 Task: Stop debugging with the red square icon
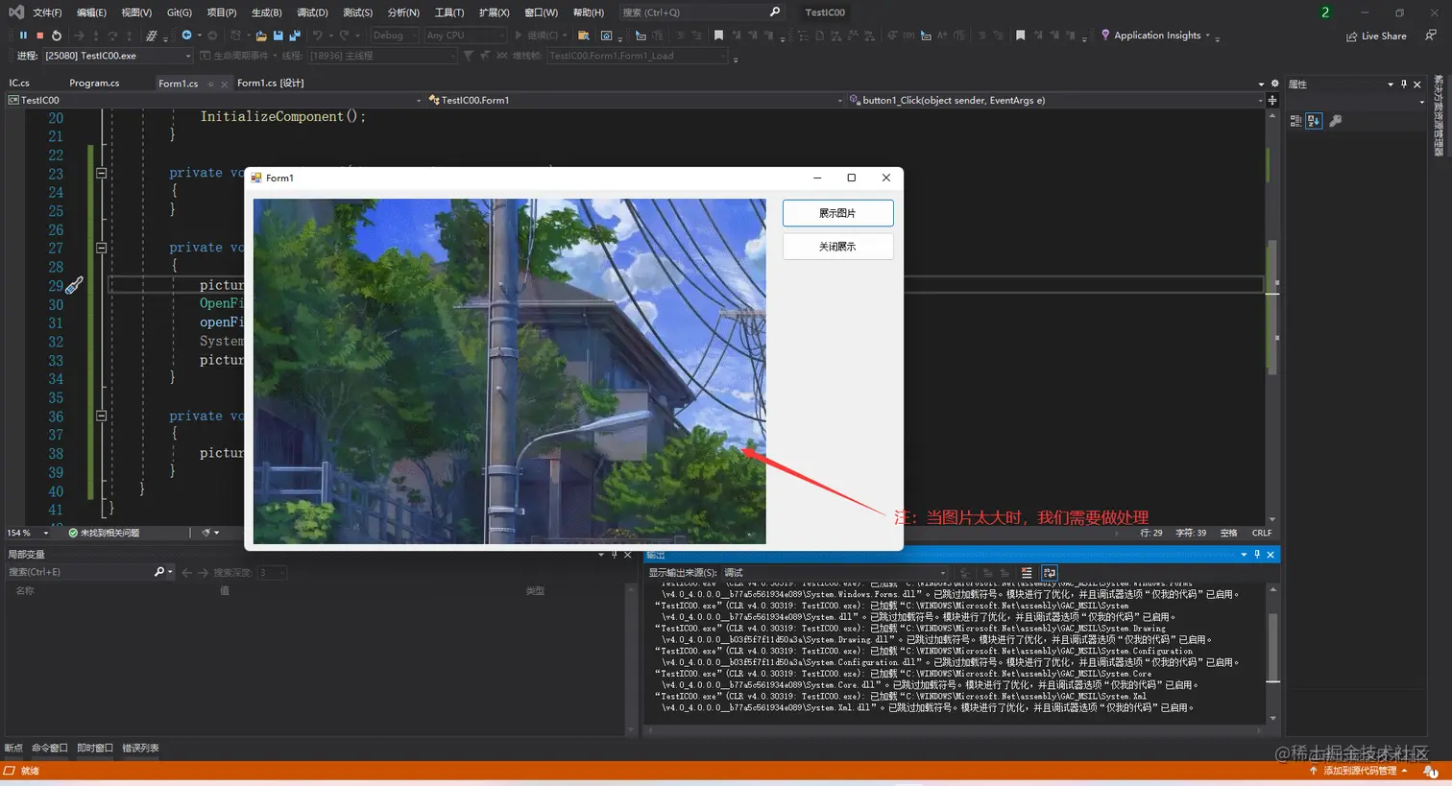(x=39, y=36)
